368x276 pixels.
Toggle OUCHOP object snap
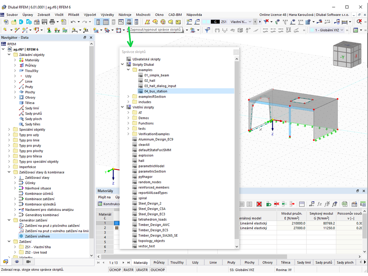point(157,270)
